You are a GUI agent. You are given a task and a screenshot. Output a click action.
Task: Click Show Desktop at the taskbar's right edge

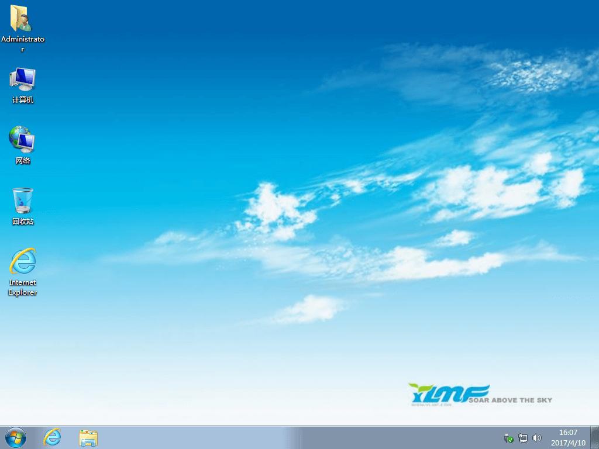[x=596, y=437]
